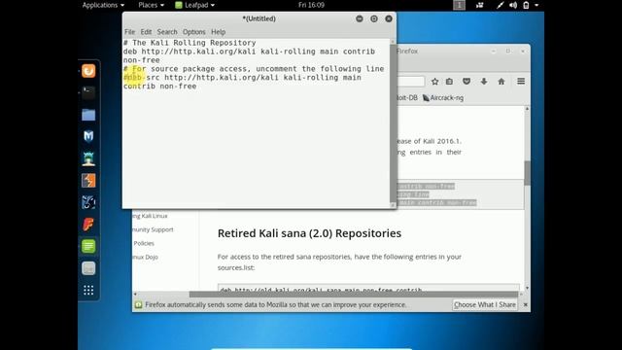The image size is (622, 350).
Task: Open workspace indicator in top bar
Action: click(x=459, y=5)
